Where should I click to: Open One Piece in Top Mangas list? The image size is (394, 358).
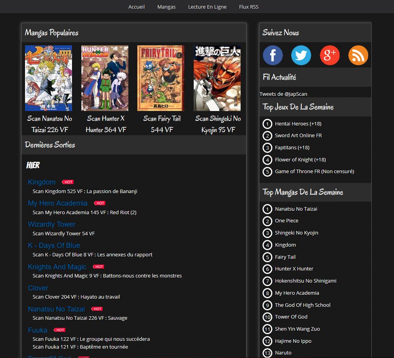pos(286,220)
